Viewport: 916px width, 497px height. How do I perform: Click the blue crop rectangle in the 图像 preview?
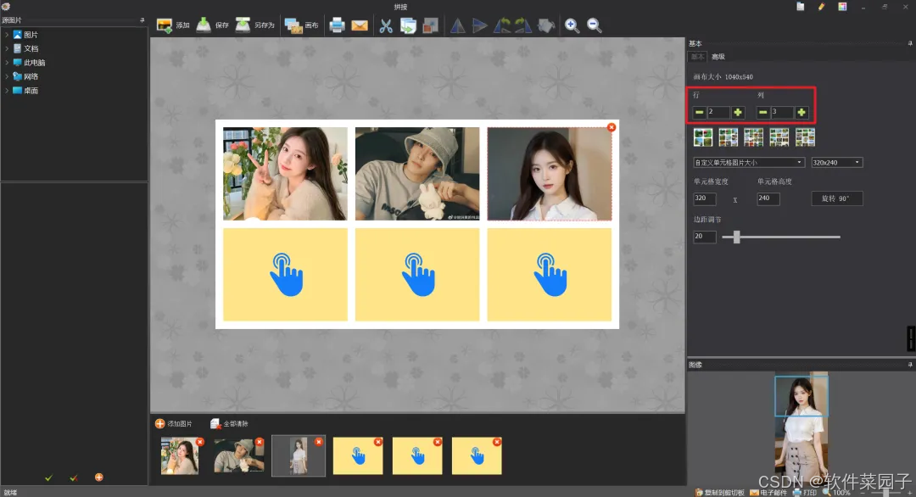tap(801, 396)
